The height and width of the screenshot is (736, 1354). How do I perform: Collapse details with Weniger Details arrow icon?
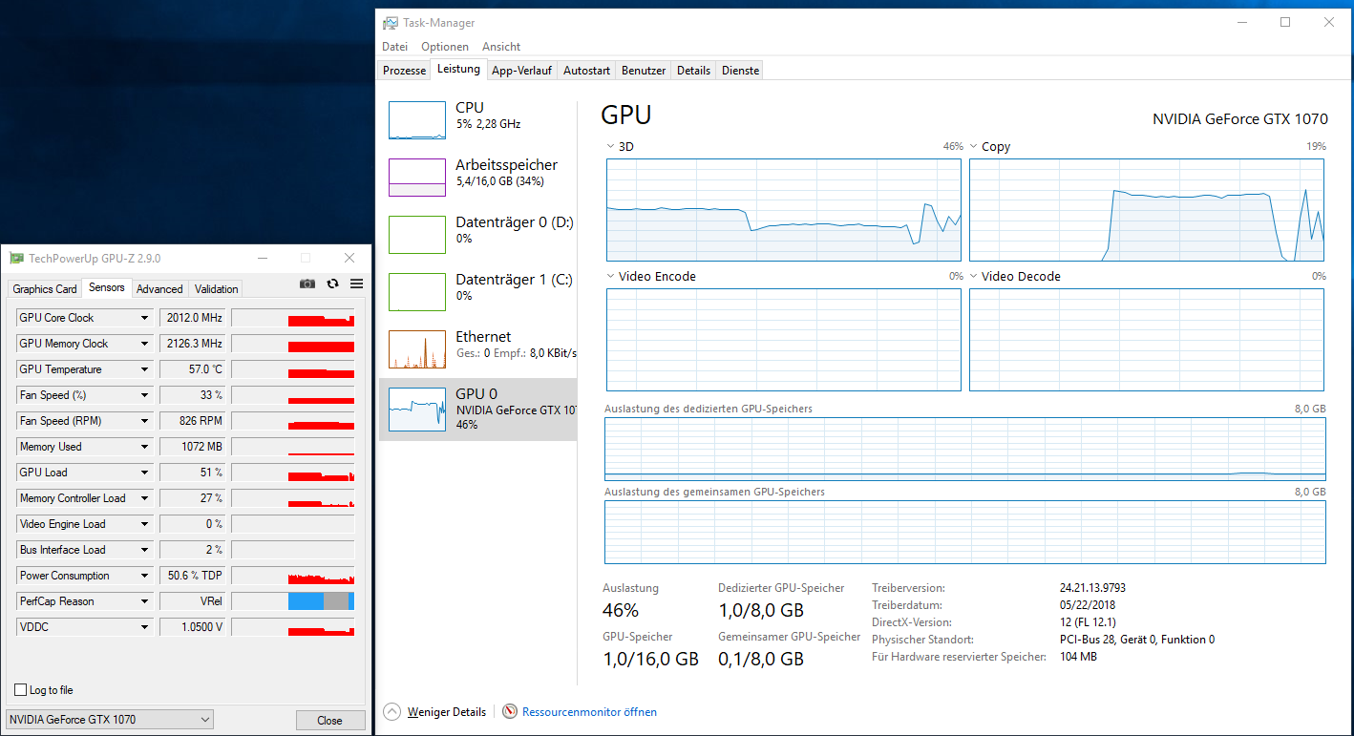tap(391, 711)
